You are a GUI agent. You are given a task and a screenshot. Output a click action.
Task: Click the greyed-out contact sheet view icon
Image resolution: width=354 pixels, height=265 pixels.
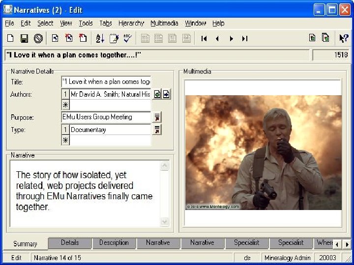pos(186,38)
